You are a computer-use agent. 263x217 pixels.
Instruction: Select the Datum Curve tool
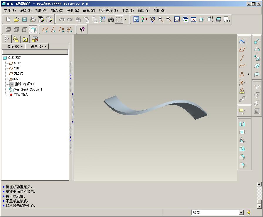coord(242,66)
